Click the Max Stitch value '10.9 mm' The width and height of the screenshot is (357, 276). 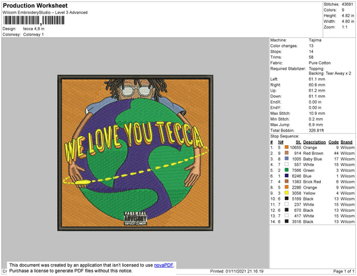[317, 113]
